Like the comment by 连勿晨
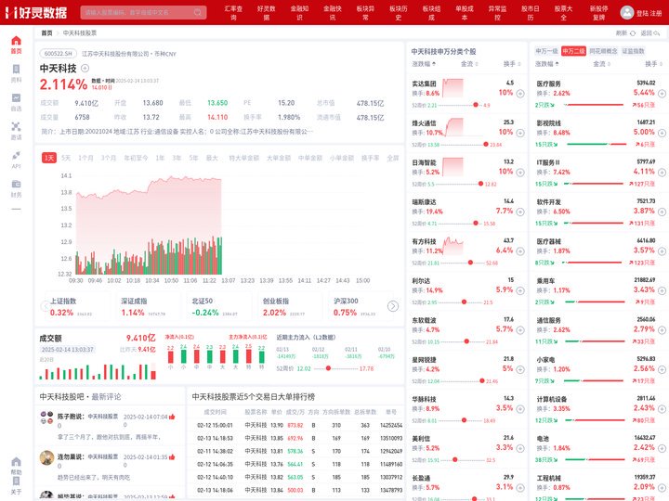669x501 pixels. pos(172,457)
